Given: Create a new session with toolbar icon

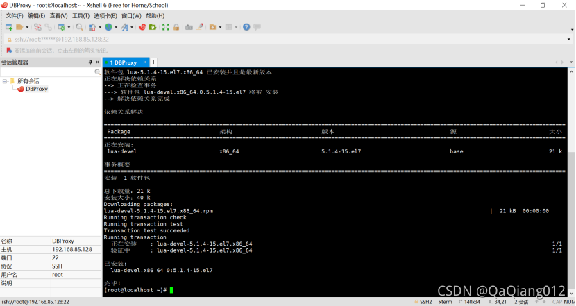Looking at the screenshot, I should tap(9, 27).
